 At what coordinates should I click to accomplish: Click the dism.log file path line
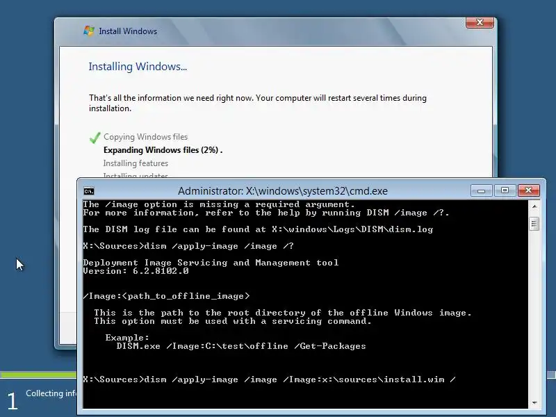pyautogui.click(x=258, y=229)
